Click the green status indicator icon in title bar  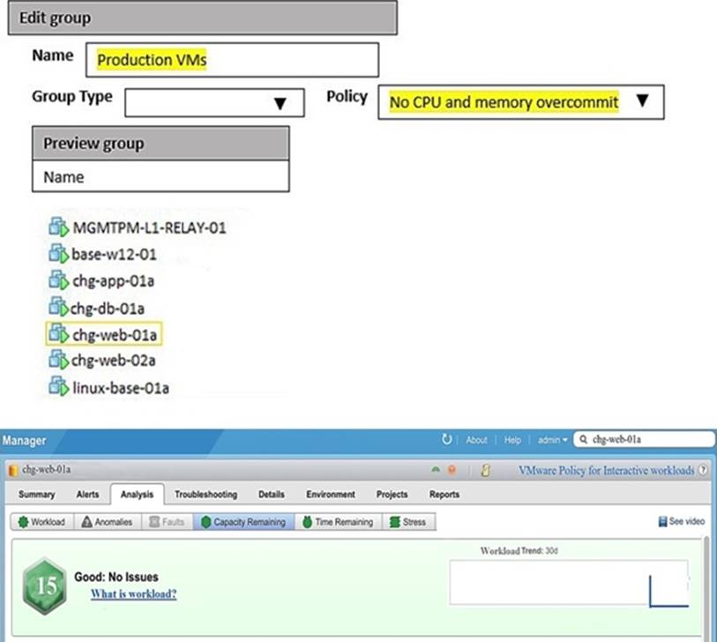(x=436, y=470)
